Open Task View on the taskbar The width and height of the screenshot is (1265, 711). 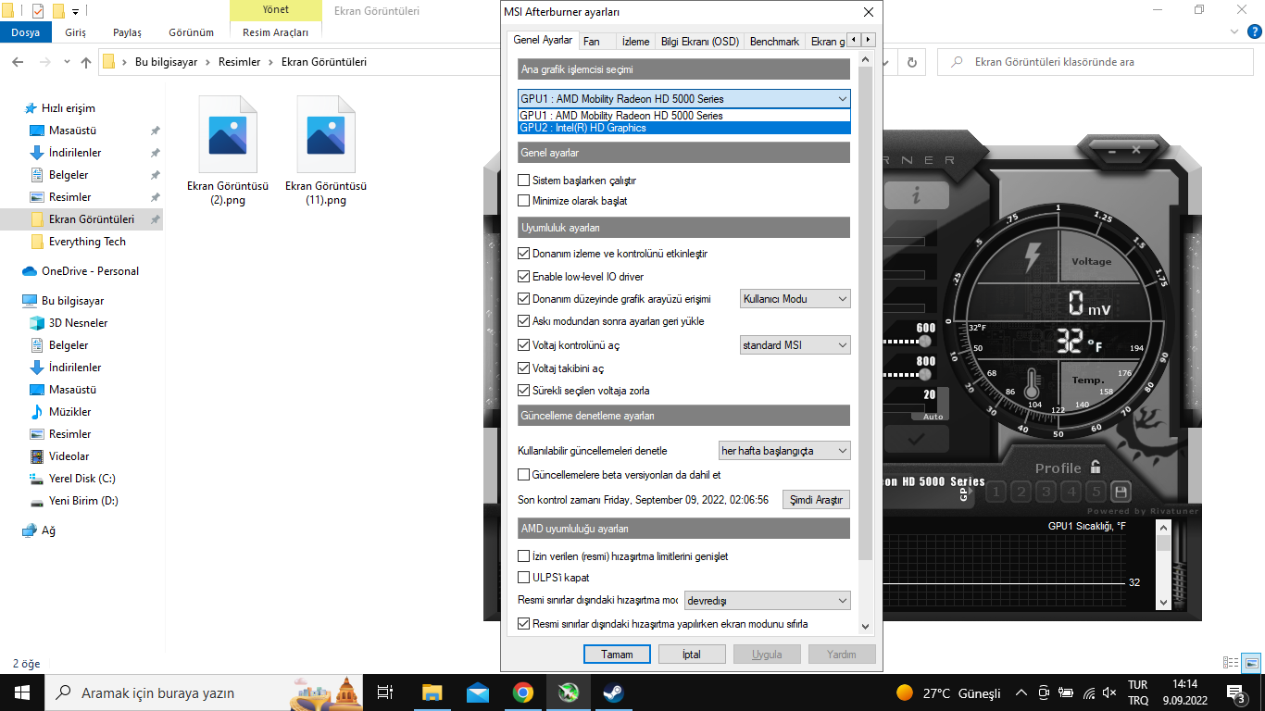386,692
